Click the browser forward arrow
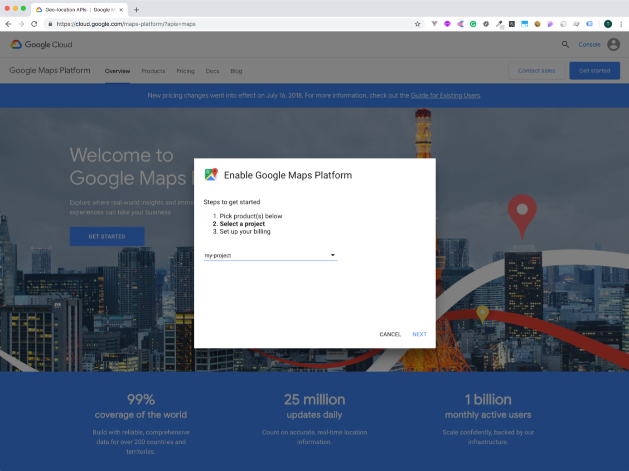This screenshot has width=629, height=471. coord(21,24)
